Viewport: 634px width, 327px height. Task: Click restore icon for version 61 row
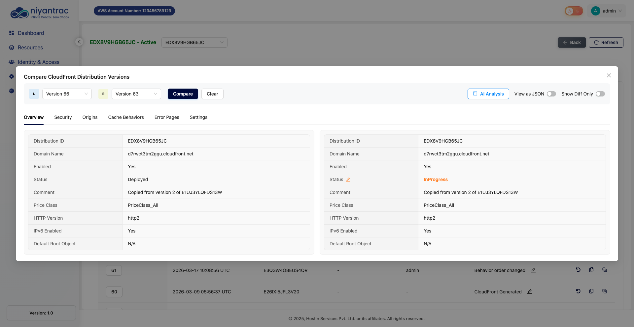point(578,270)
